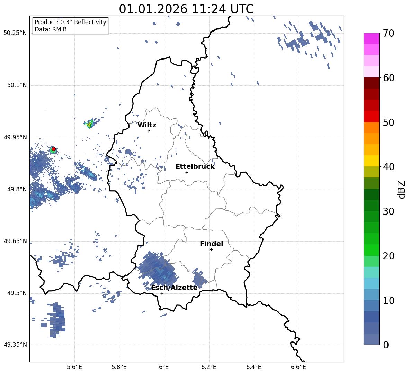Click the Product: 0.3° Reflectivity label
Image resolution: width=410 pixels, height=374 pixels.
click(x=70, y=22)
